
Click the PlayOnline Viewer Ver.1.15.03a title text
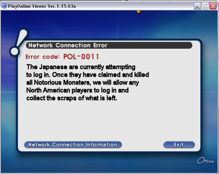42,6
